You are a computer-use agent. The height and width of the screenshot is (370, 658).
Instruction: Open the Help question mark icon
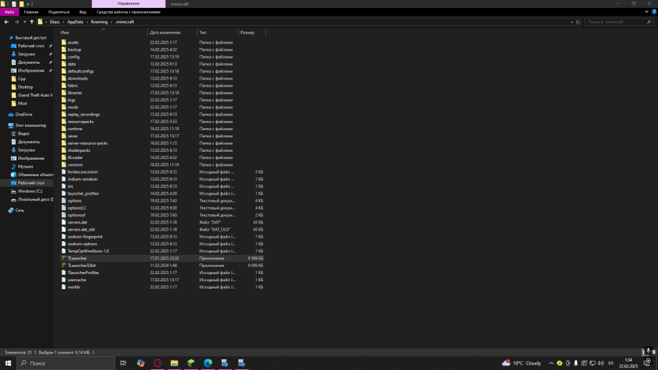click(x=654, y=12)
